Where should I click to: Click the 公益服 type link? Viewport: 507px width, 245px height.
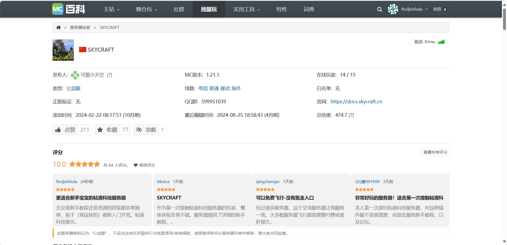point(74,88)
